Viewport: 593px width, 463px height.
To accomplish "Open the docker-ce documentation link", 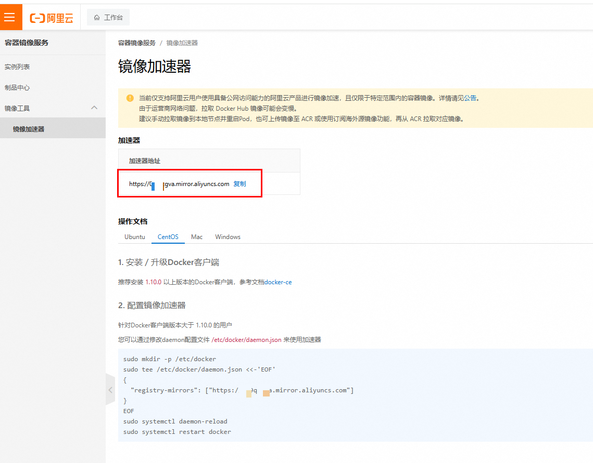I will (278, 282).
